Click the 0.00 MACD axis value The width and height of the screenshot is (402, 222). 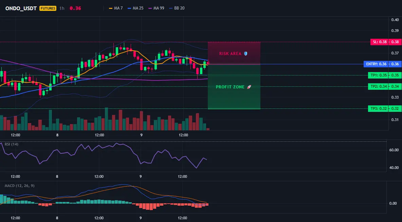point(393,203)
